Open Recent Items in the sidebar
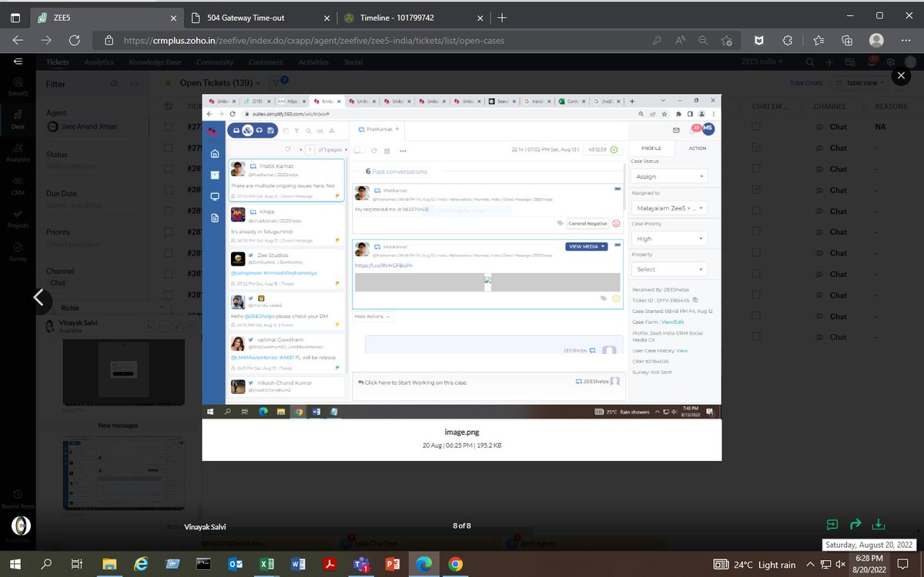Screen dimensions: 924x577 point(18,499)
